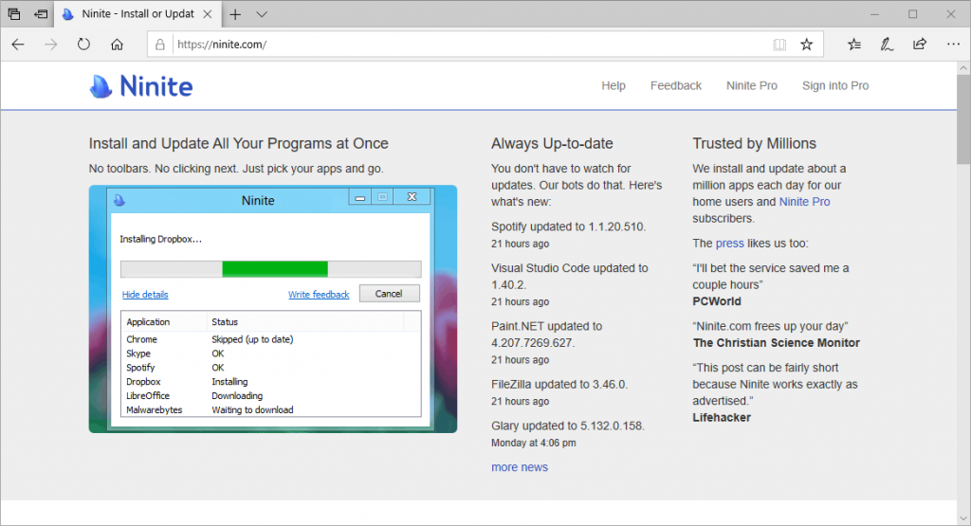The height and width of the screenshot is (526, 971).
Task: Click the Spotify updated to 1.1.20.510 text
Action: pos(568,227)
